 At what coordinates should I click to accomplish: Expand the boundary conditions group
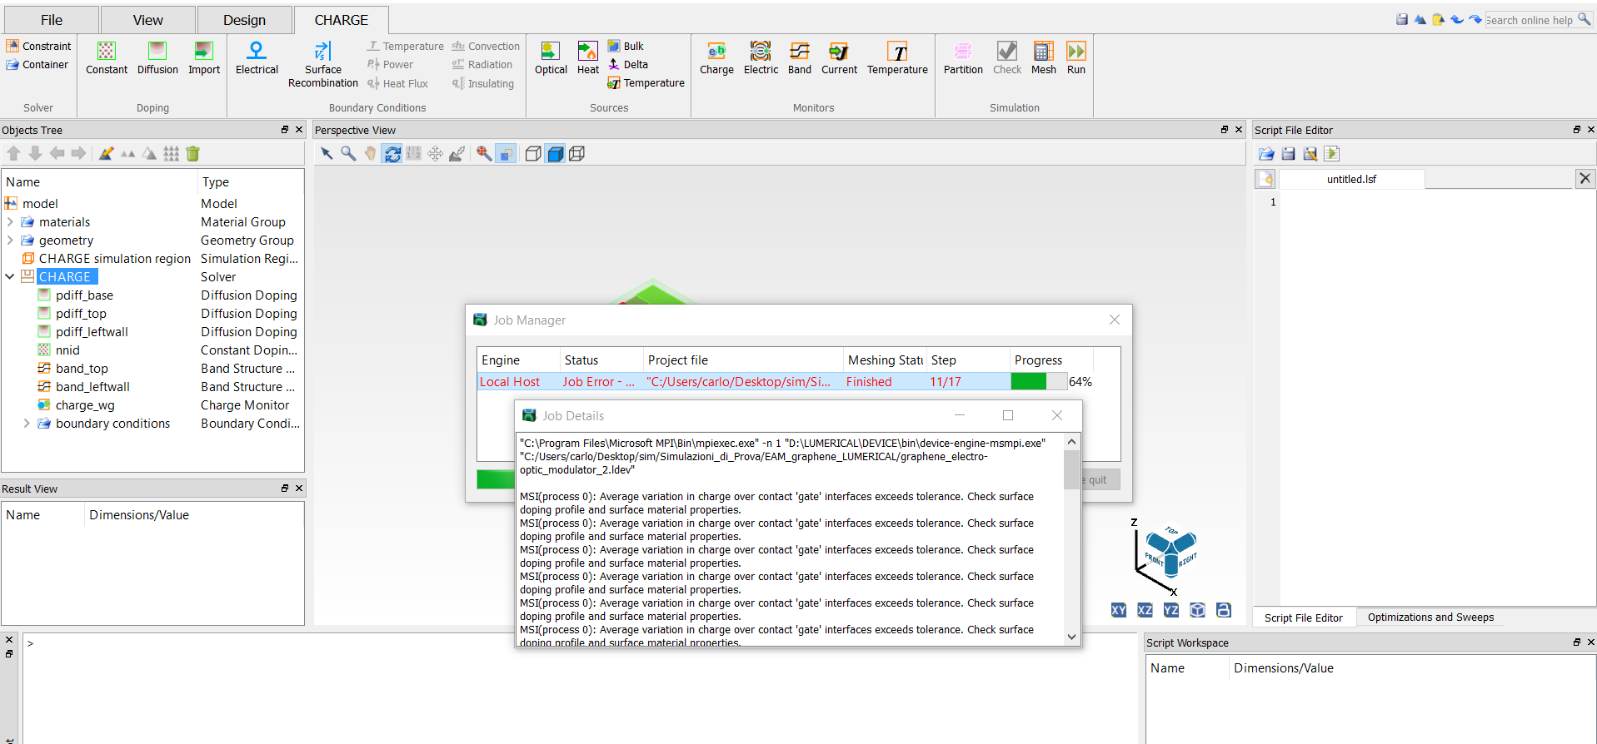click(x=27, y=424)
